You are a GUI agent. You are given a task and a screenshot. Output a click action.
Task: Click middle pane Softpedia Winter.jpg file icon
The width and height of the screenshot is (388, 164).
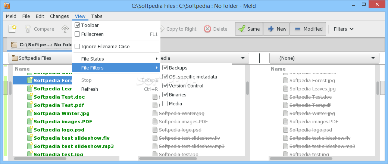click(x=155, y=113)
